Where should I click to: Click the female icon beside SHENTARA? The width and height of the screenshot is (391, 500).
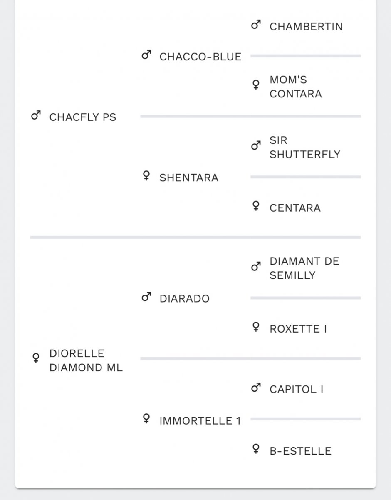146,176
